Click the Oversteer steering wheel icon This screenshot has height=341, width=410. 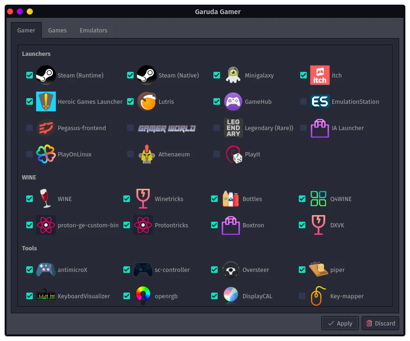[x=231, y=270]
